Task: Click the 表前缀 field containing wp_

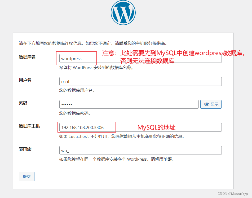Action: 140,150
